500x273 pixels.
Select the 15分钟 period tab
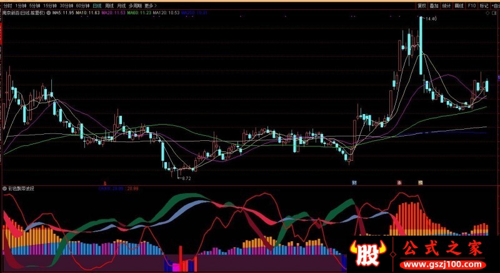pos(50,6)
